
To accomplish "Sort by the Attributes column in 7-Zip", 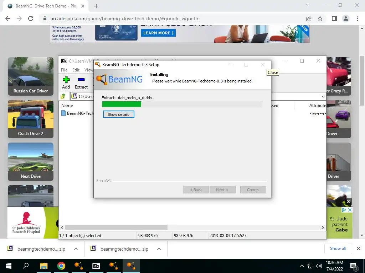I will click(x=318, y=105).
